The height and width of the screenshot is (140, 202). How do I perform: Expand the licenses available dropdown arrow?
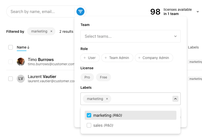coord(198,11)
